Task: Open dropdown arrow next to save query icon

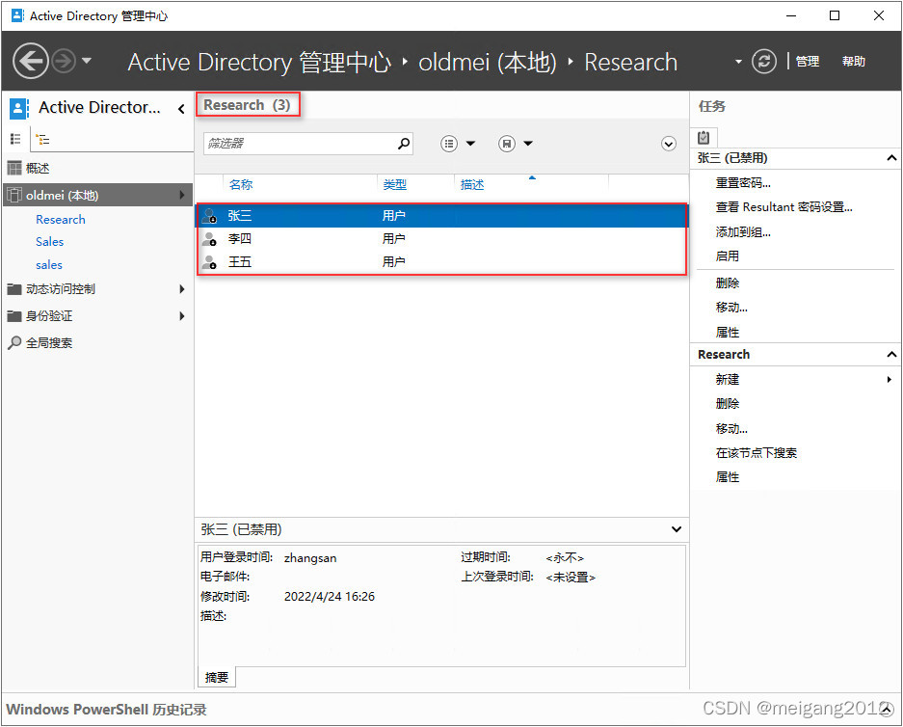Action: coord(528,144)
